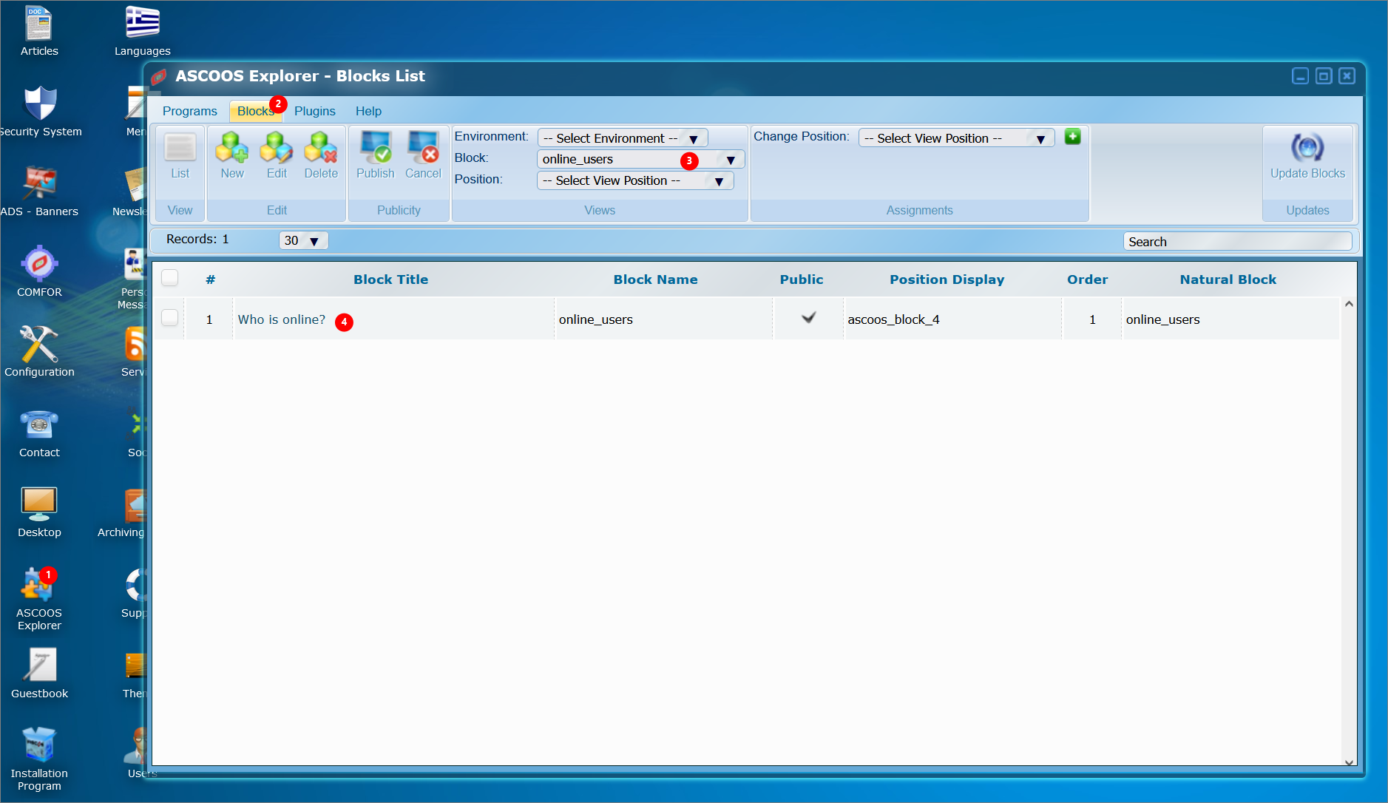Click the Cancel publicity icon
Viewport: 1388px width, 803px height.
click(423, 156)
